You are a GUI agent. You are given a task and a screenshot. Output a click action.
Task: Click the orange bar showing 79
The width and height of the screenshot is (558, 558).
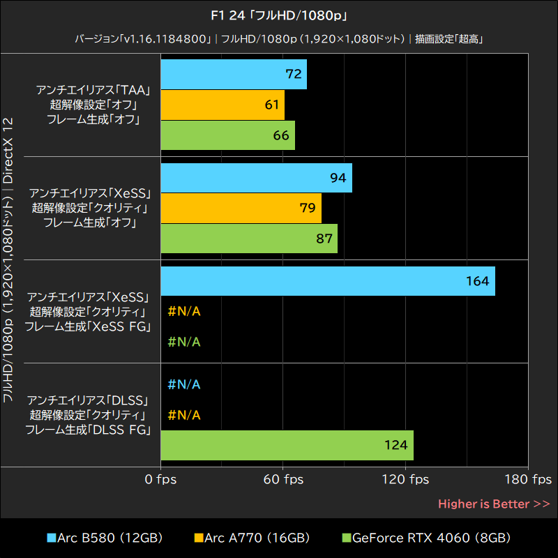pos(241,209)
